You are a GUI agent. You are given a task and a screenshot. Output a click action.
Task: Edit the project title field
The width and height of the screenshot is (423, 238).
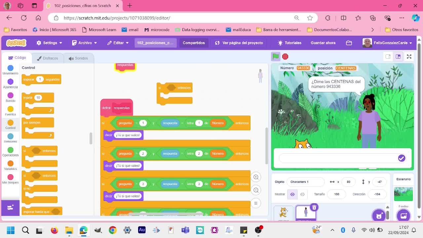point(155,43)
